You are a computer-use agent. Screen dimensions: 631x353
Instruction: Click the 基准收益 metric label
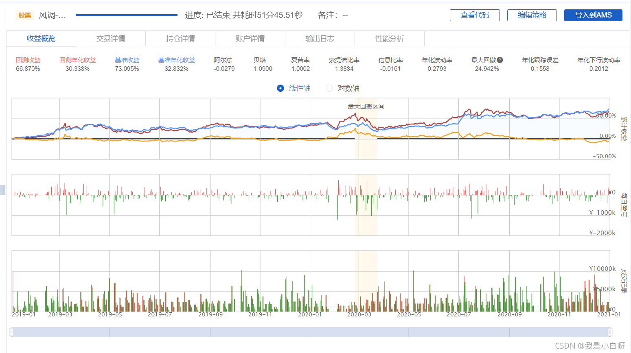127,60
